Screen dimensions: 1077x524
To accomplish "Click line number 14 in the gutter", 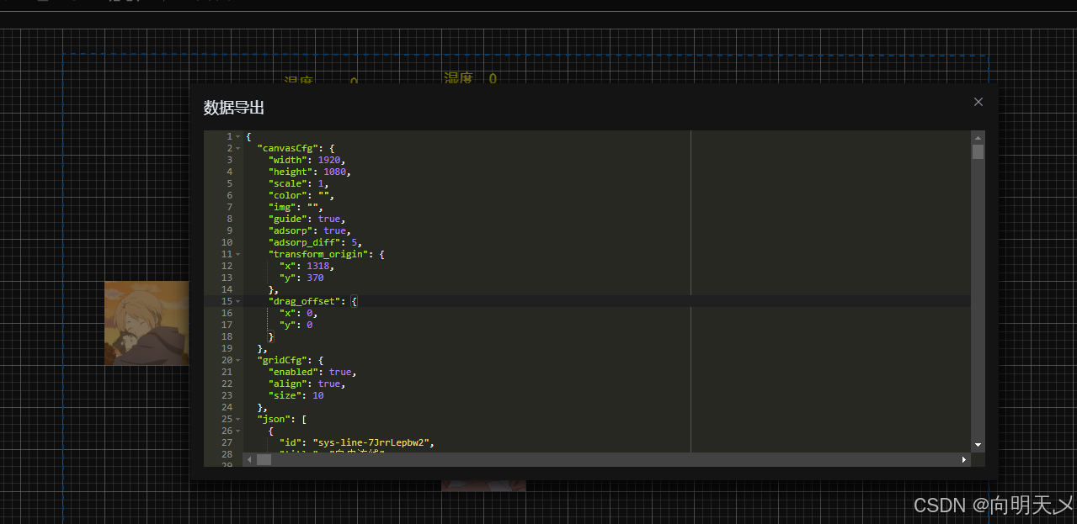I will click(x=227, y=289).
